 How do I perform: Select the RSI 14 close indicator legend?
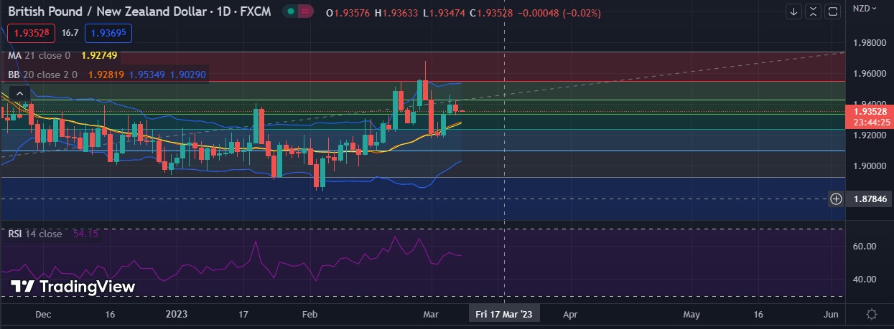tap(35, 234)
